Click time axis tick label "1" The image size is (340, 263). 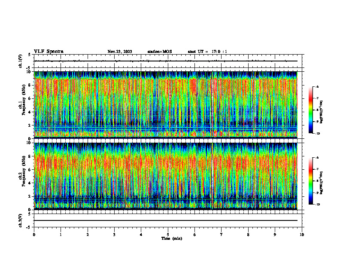(61, 235)
